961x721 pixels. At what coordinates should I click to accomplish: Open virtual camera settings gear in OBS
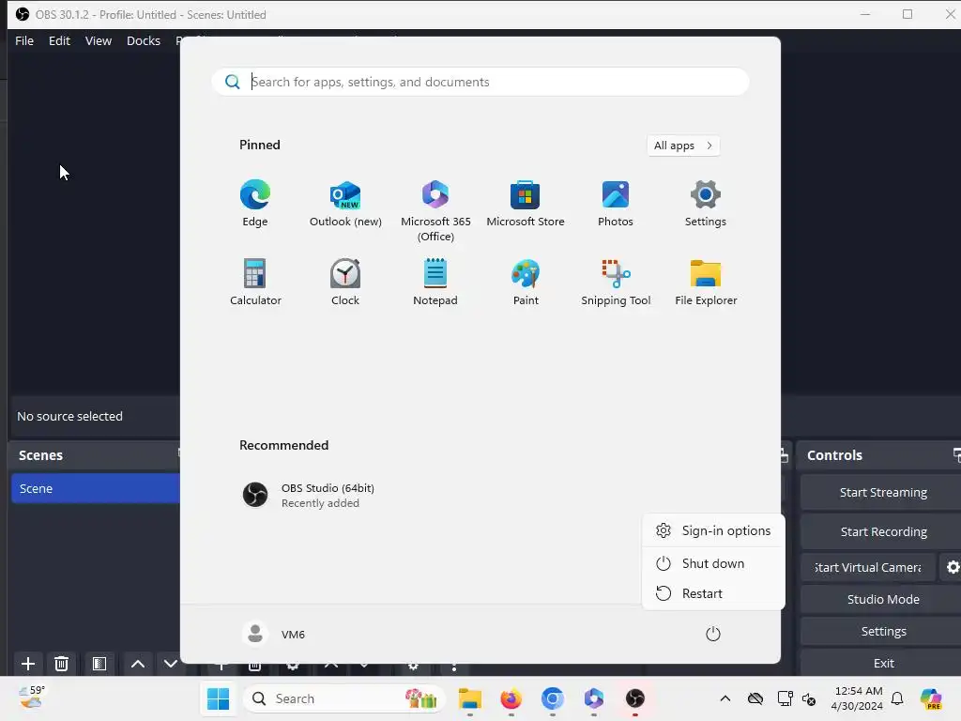pyautogui.click(x=952, y=567)
